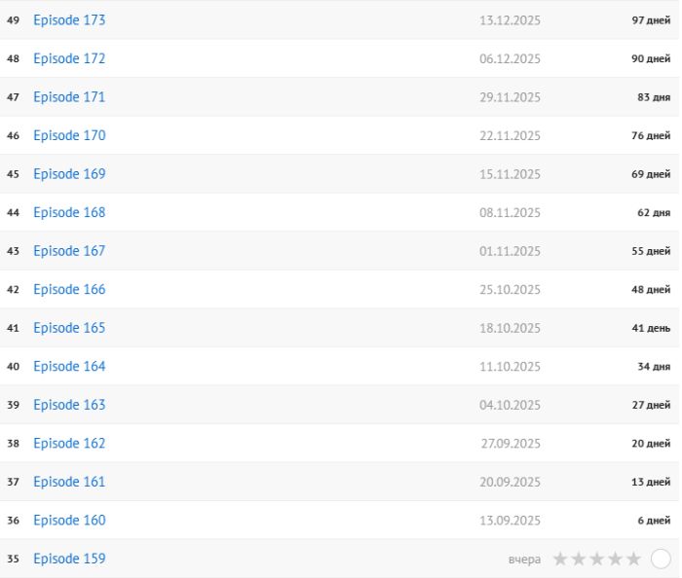
Task: Open the Episode 165 link
Action: click(x=69, y=328)
